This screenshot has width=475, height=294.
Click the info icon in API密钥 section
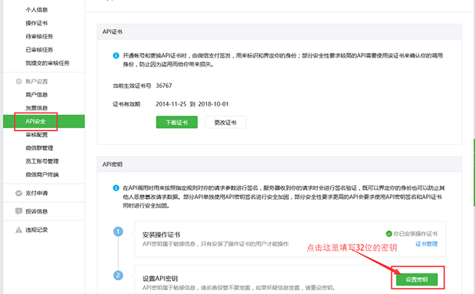point(116,188)
